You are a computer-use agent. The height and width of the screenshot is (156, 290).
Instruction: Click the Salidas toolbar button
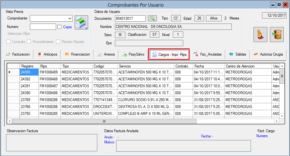point(238,54)
